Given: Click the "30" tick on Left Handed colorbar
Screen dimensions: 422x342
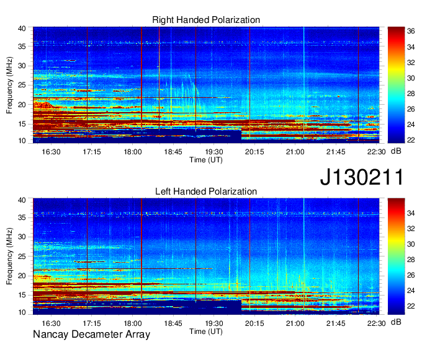Looking at the screenshot, I should 411,244.
